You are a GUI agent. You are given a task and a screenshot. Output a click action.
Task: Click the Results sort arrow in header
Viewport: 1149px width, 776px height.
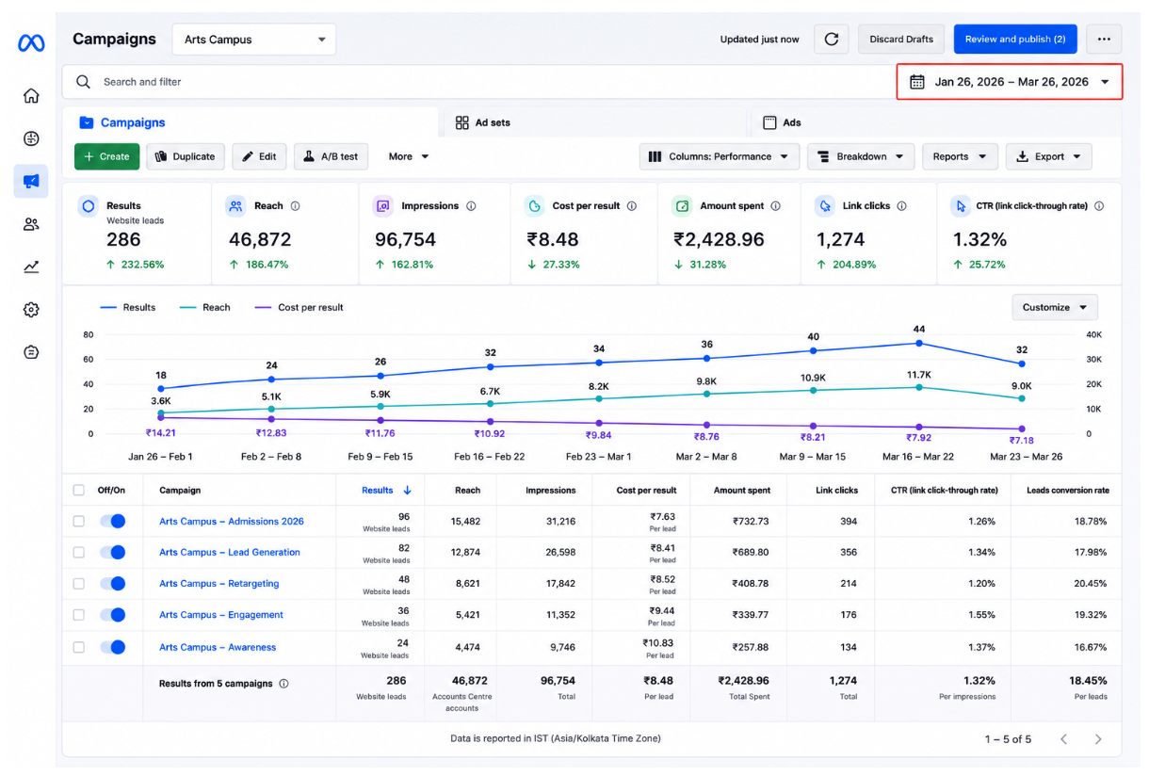click(408, 491)
